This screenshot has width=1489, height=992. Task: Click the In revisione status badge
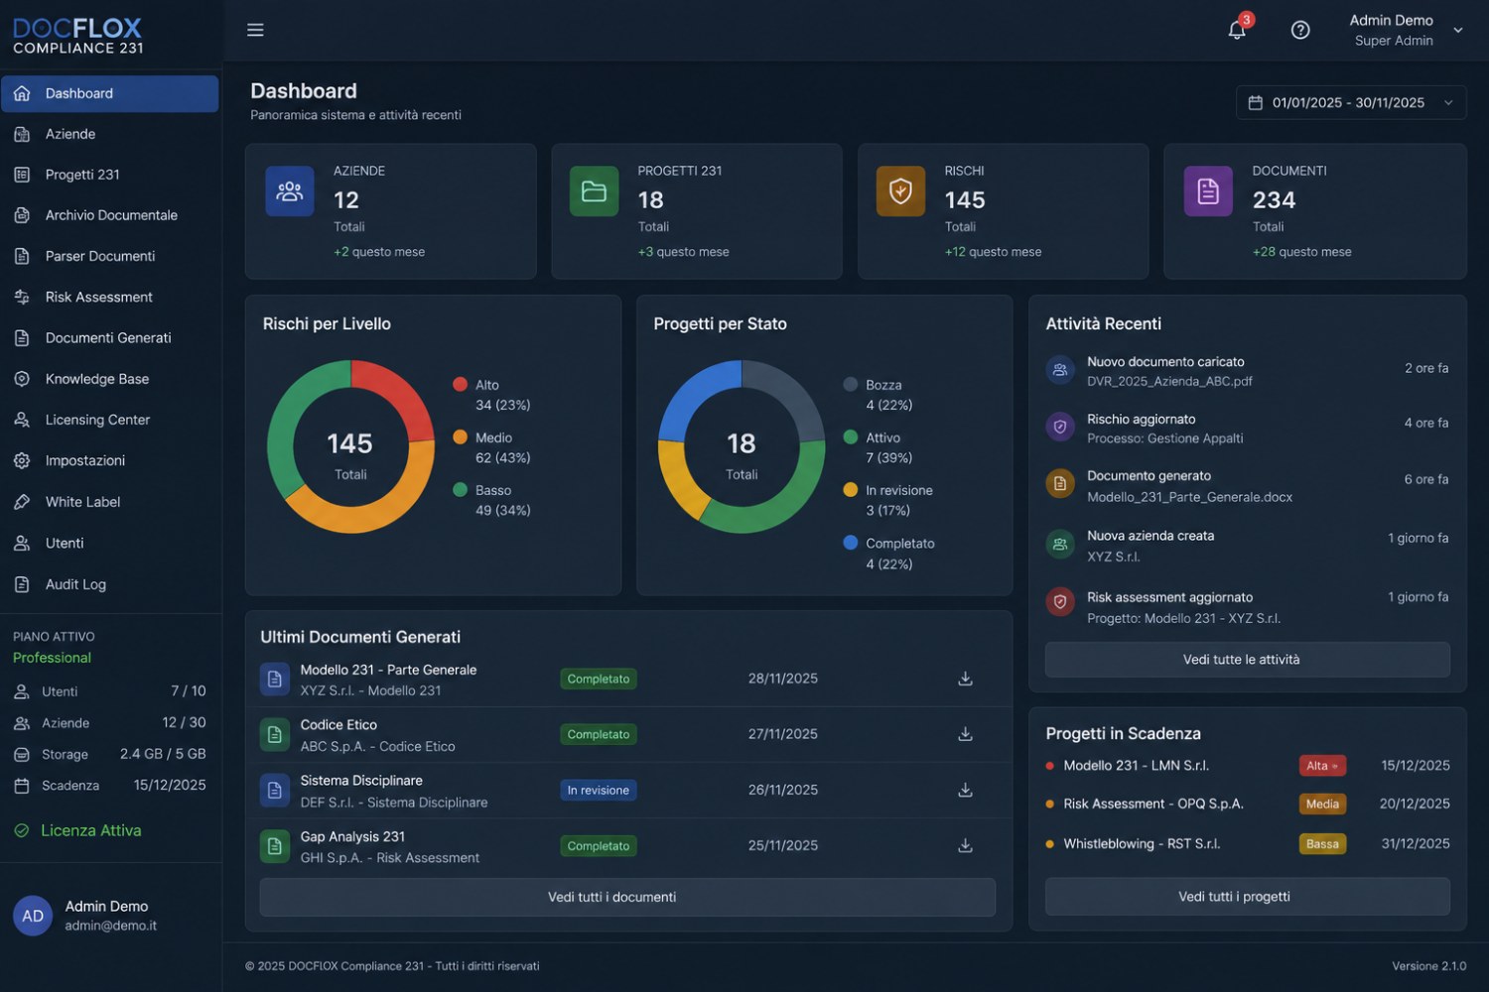pyautogui.click(x=599, y=791)
